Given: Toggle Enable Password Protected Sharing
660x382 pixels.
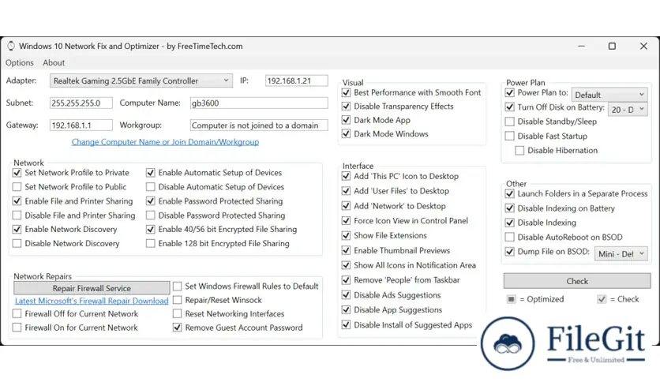Looking at the screenshot, I should (x=150, y=201).
